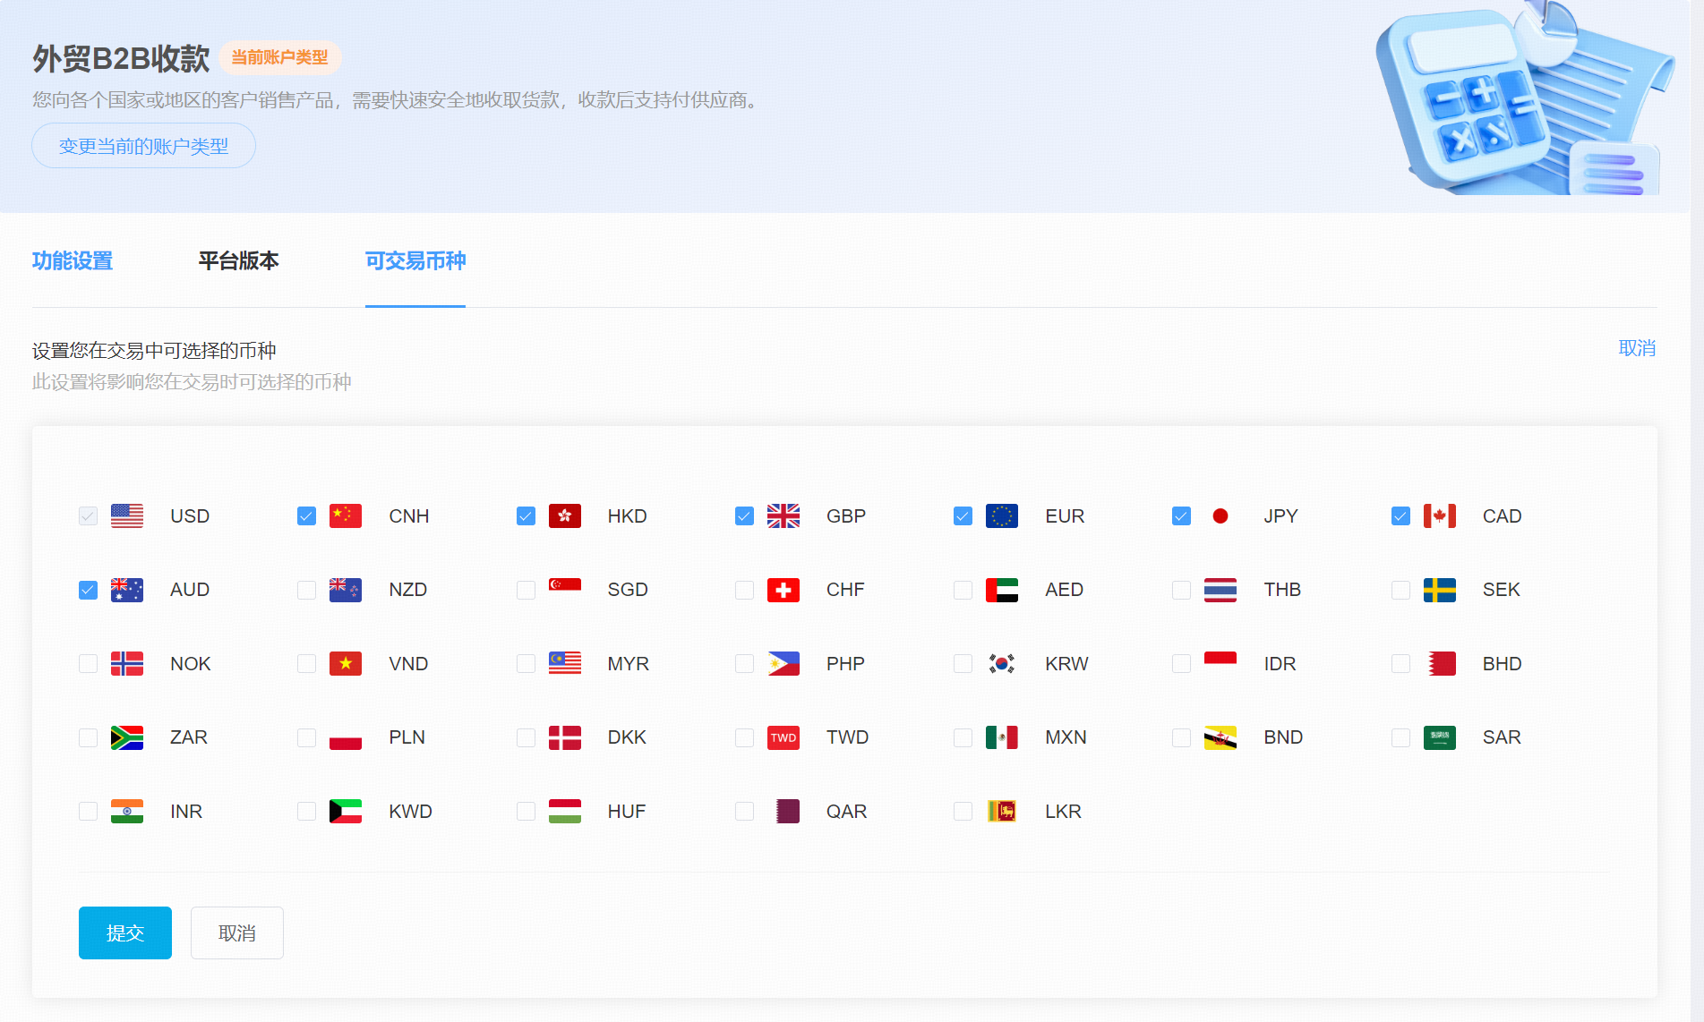The image size is (1704, 1022).
Task: Click the 变更当前的账户类型 button
Action: 143,144
